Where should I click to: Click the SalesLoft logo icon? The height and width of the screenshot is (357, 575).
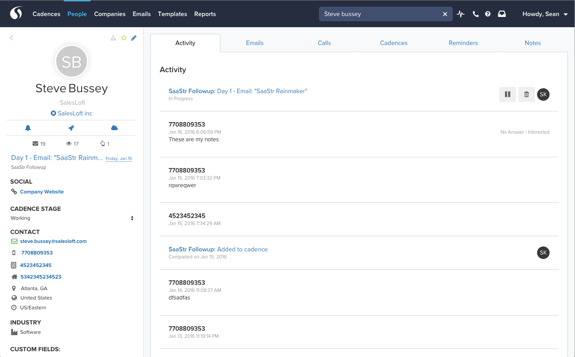click(16, 13)
